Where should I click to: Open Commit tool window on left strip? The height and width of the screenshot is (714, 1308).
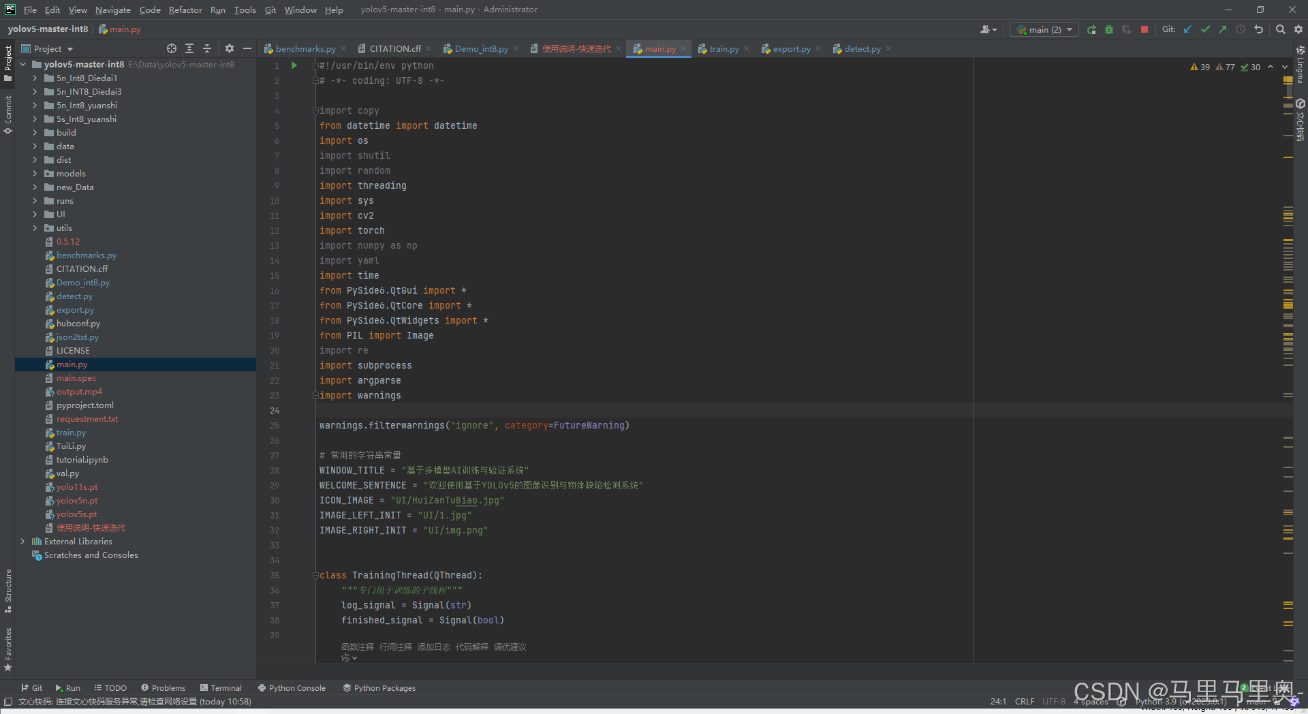click(x=7, y=114)
